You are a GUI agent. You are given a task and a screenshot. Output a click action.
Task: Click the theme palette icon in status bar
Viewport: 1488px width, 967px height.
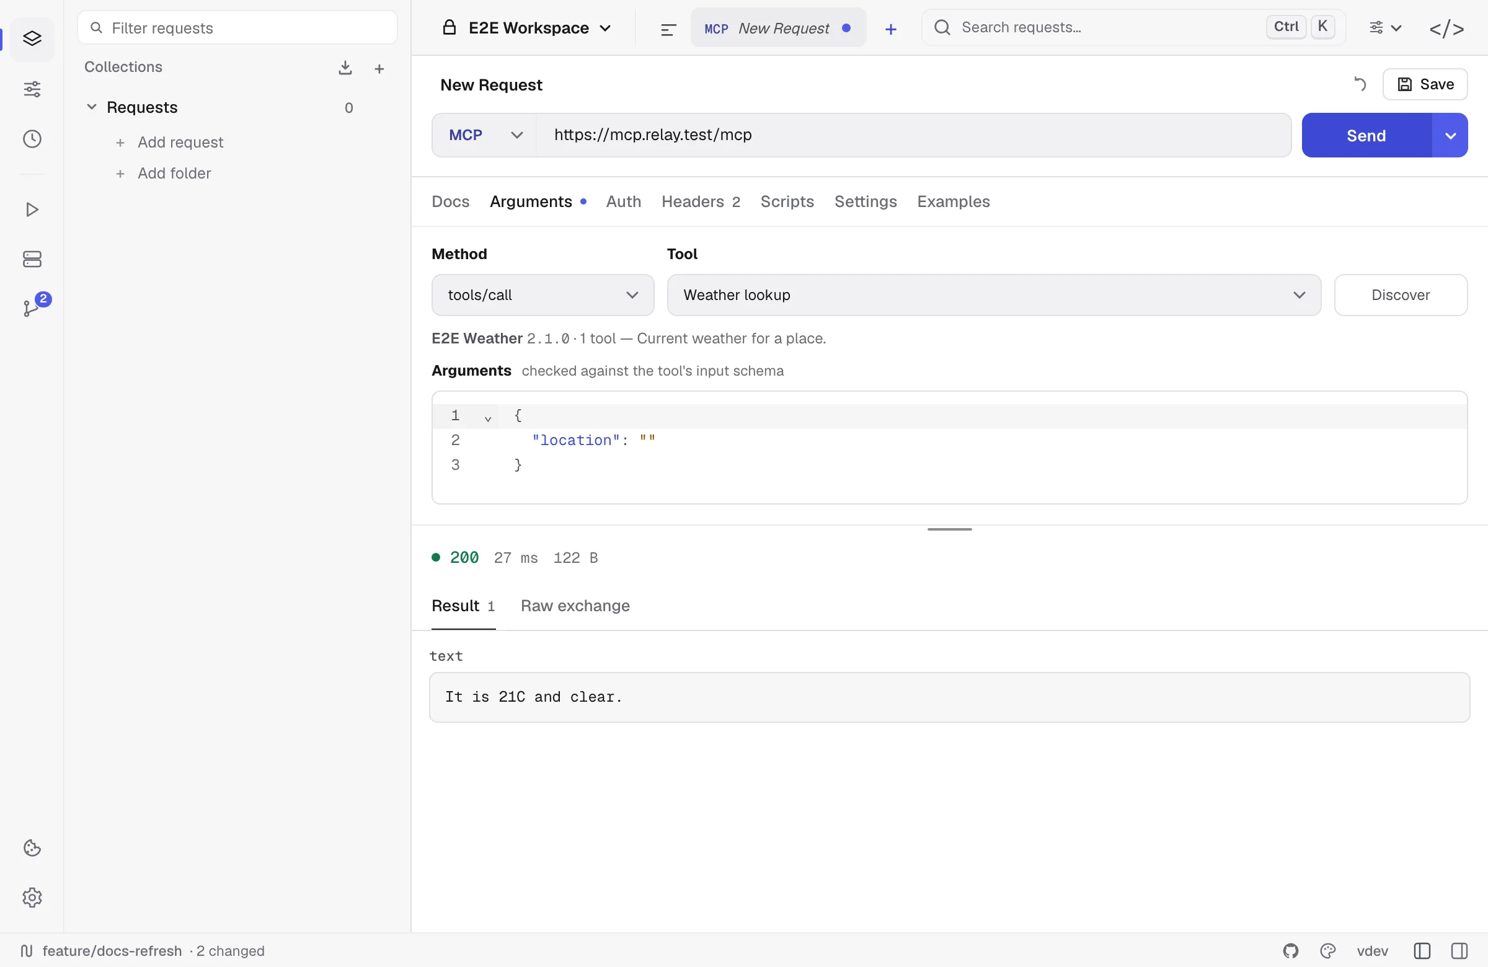(1328, 951)
